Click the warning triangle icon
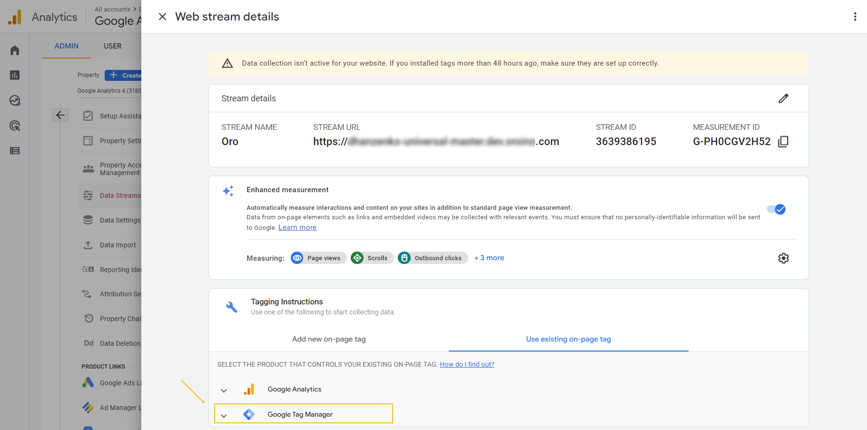Viewport: 867px width, 430px height. click(227, 63)
